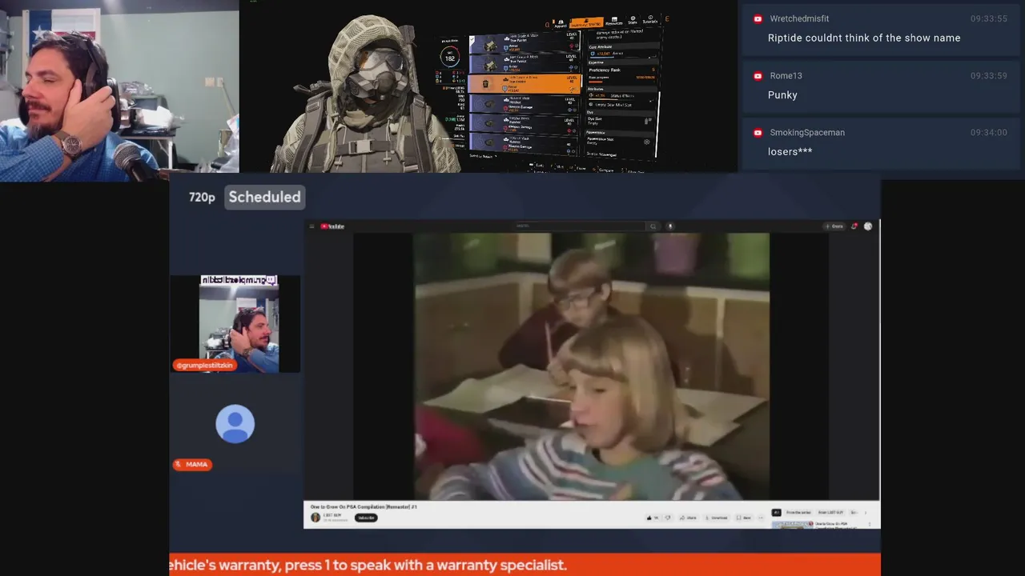Click the Dye Slot entry
The width and height of the screenshot is (1025, 576).
pyautogui.click(x=621, y=122)
